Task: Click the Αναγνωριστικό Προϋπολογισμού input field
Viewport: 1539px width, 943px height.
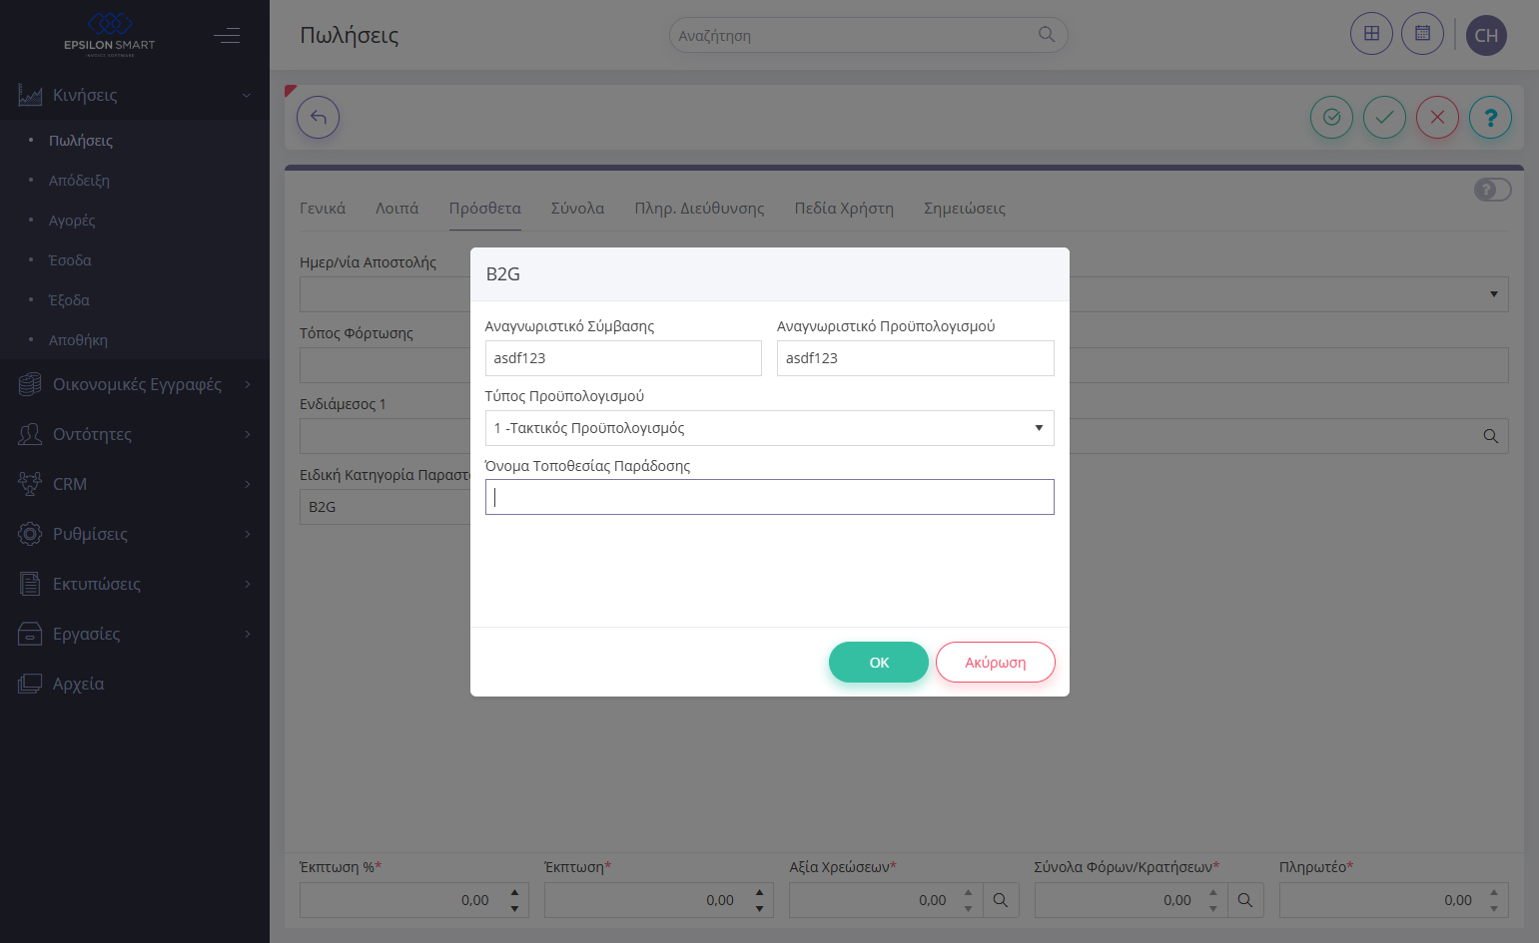Action: [915, 358]
